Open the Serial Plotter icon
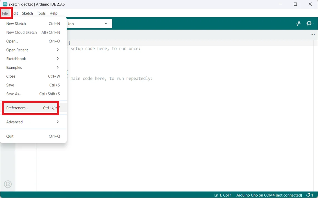This screenshot has width=318, height=198. point(298,23)
